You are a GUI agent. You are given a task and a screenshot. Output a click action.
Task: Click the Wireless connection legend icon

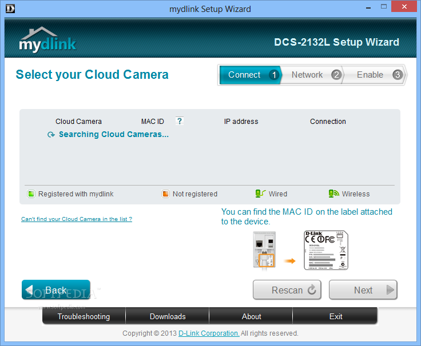pyautogui.click(x=333, y=194)
